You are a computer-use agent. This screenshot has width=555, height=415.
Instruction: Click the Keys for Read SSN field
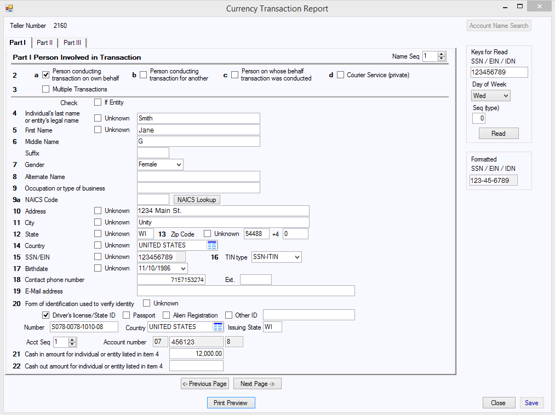499,72
